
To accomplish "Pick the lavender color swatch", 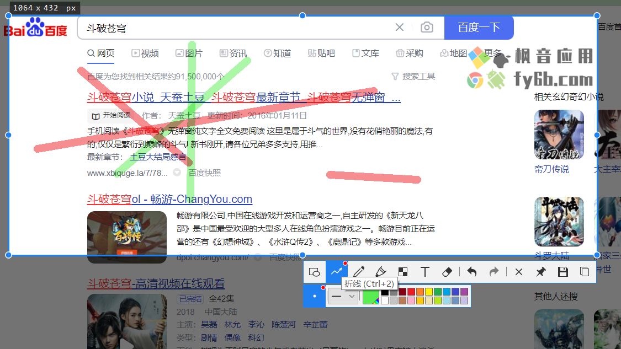I will coord(464,300).
